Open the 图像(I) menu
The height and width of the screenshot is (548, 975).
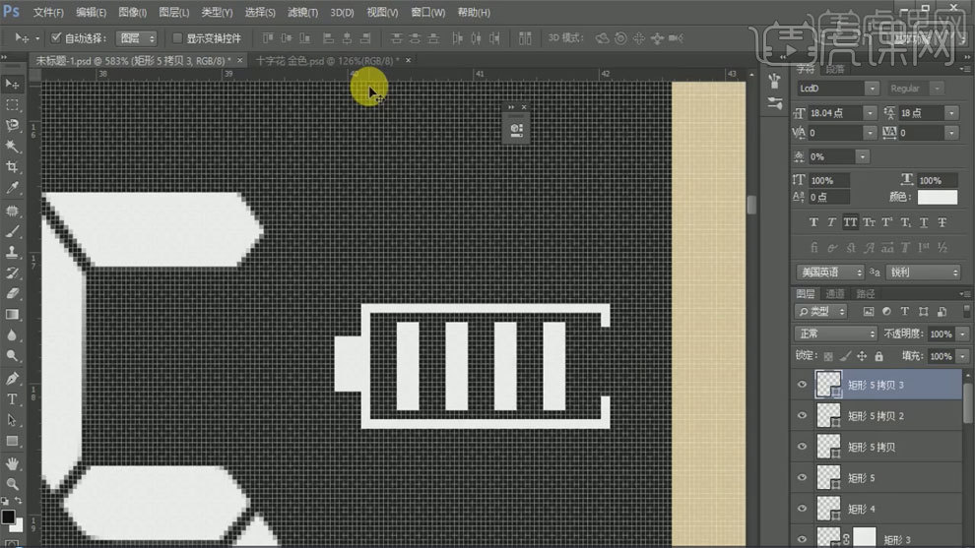(x=132, y=12)
